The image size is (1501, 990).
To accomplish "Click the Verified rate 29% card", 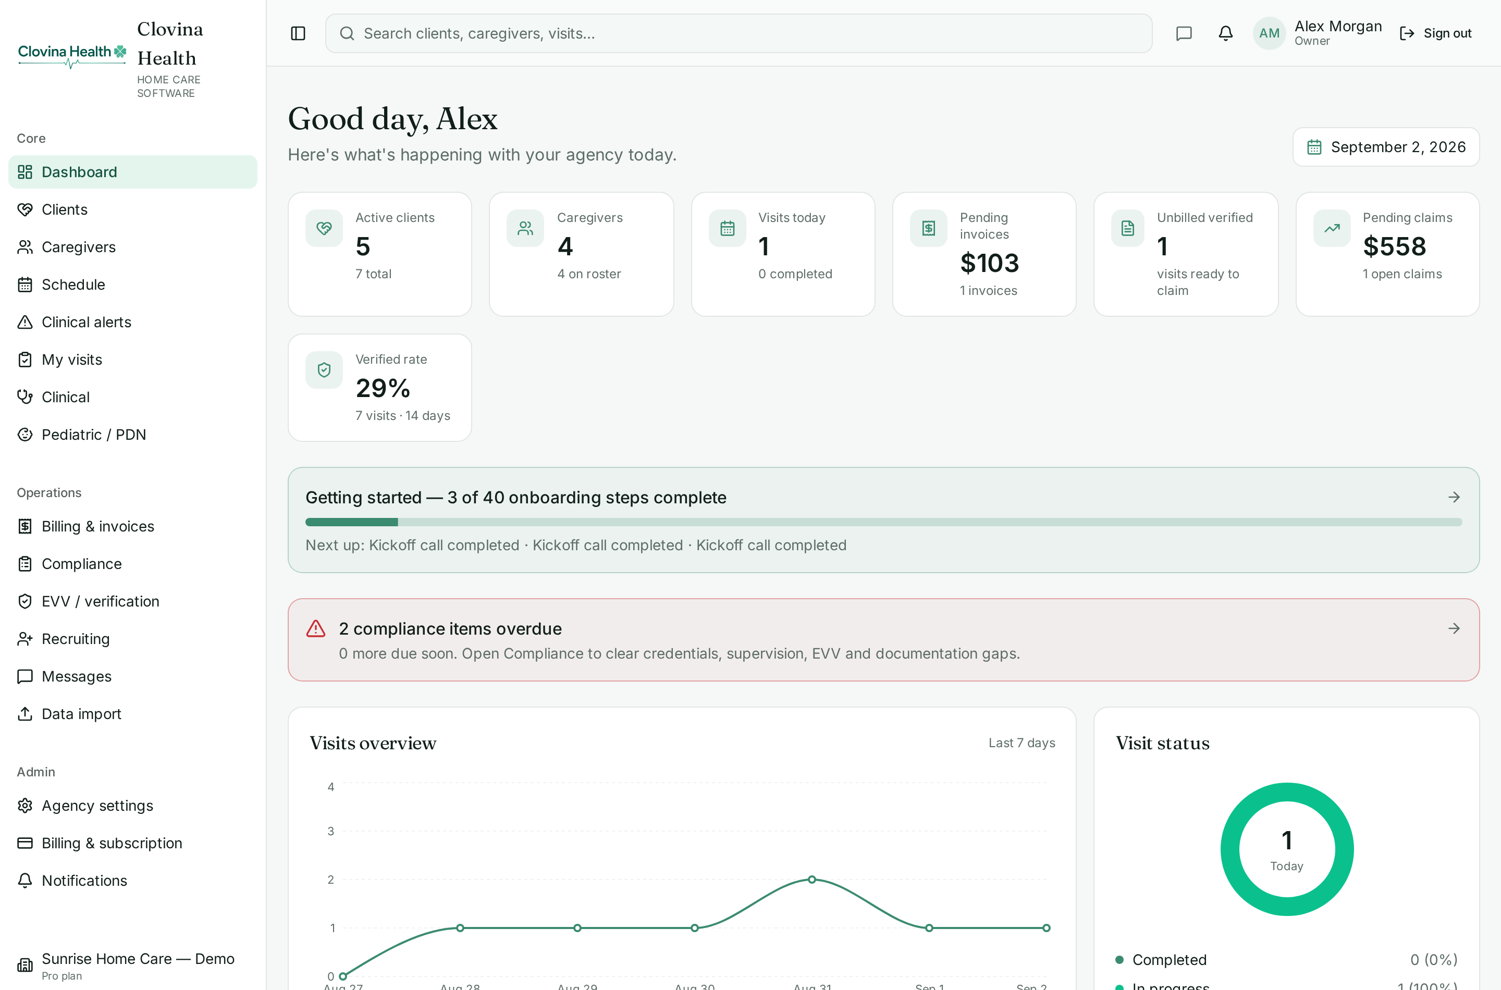I will click(379, 388).
